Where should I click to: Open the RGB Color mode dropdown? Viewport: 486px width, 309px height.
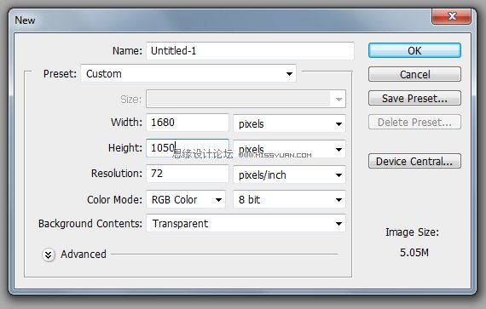point(186,199)
